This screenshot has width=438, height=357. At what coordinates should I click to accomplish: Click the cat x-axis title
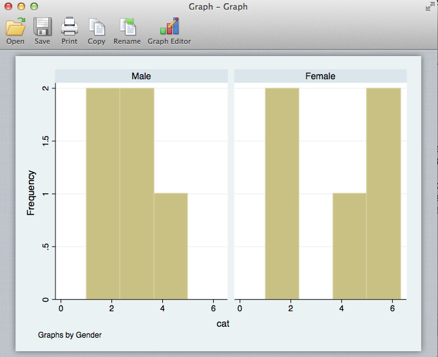(x=223, y=323)
